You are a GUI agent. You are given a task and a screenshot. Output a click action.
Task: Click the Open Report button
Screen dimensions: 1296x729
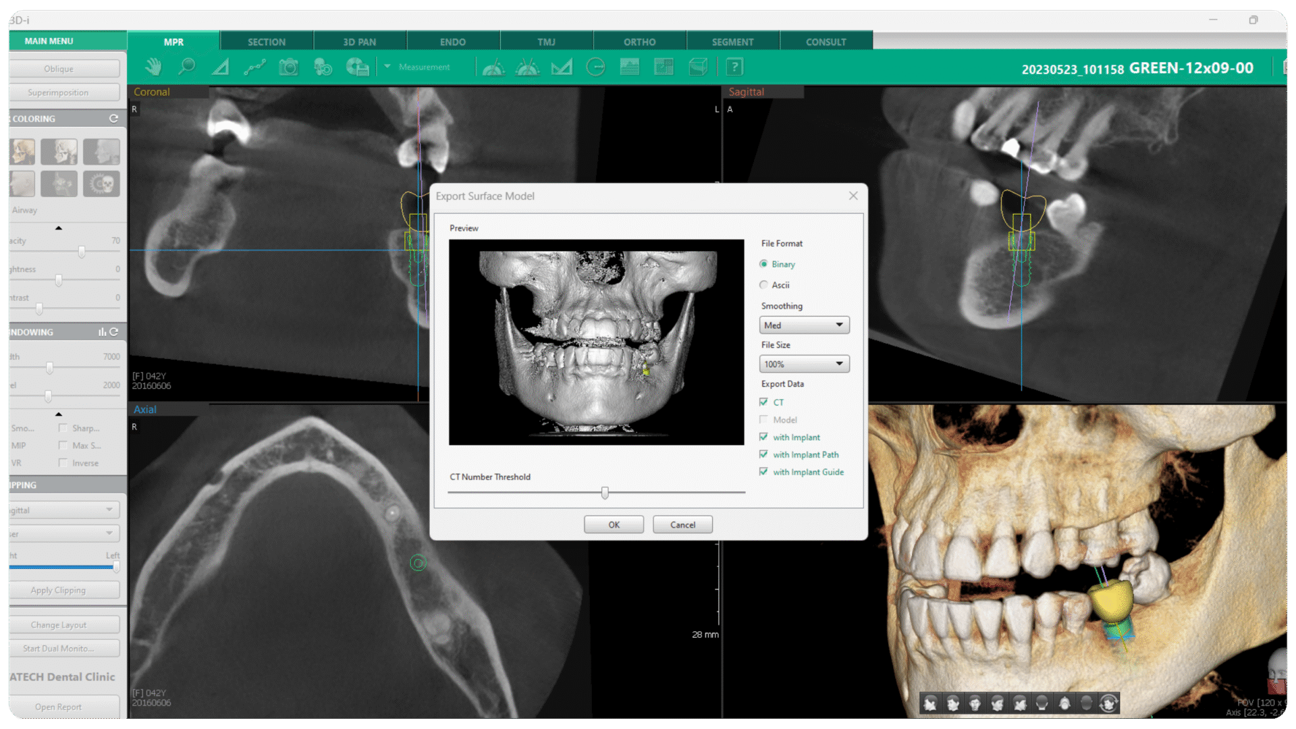tap(65, 707)
